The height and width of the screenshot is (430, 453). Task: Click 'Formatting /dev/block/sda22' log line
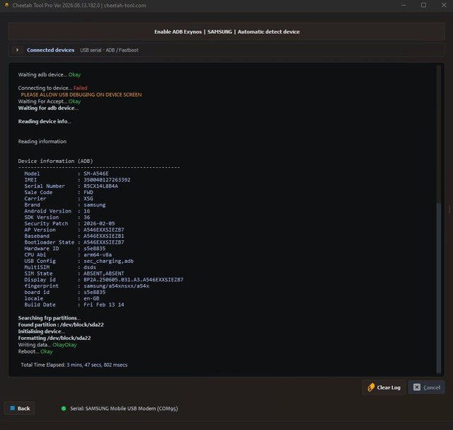click(55, 338)
